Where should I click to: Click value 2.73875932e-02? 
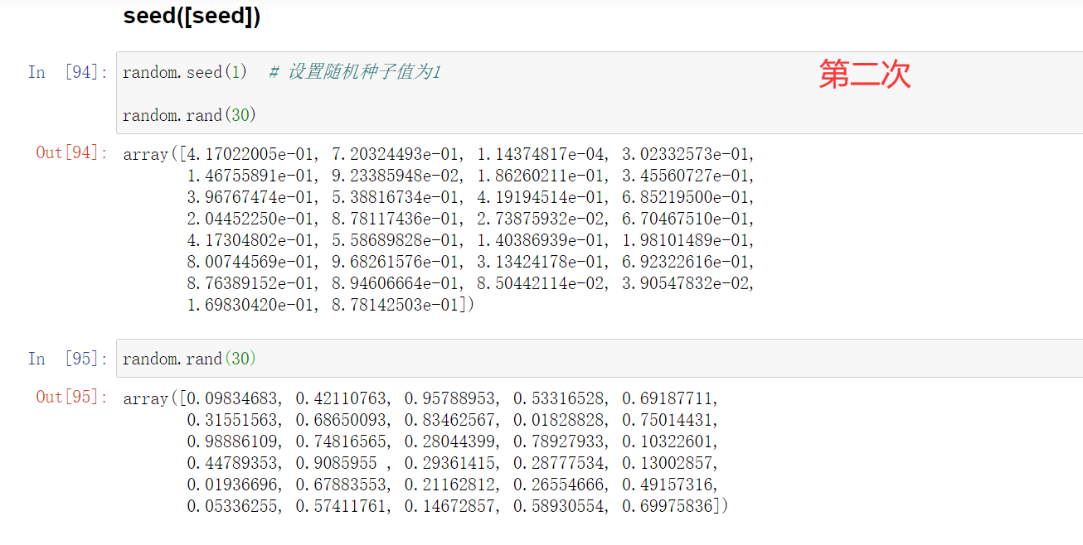click(x=541, y=219)
